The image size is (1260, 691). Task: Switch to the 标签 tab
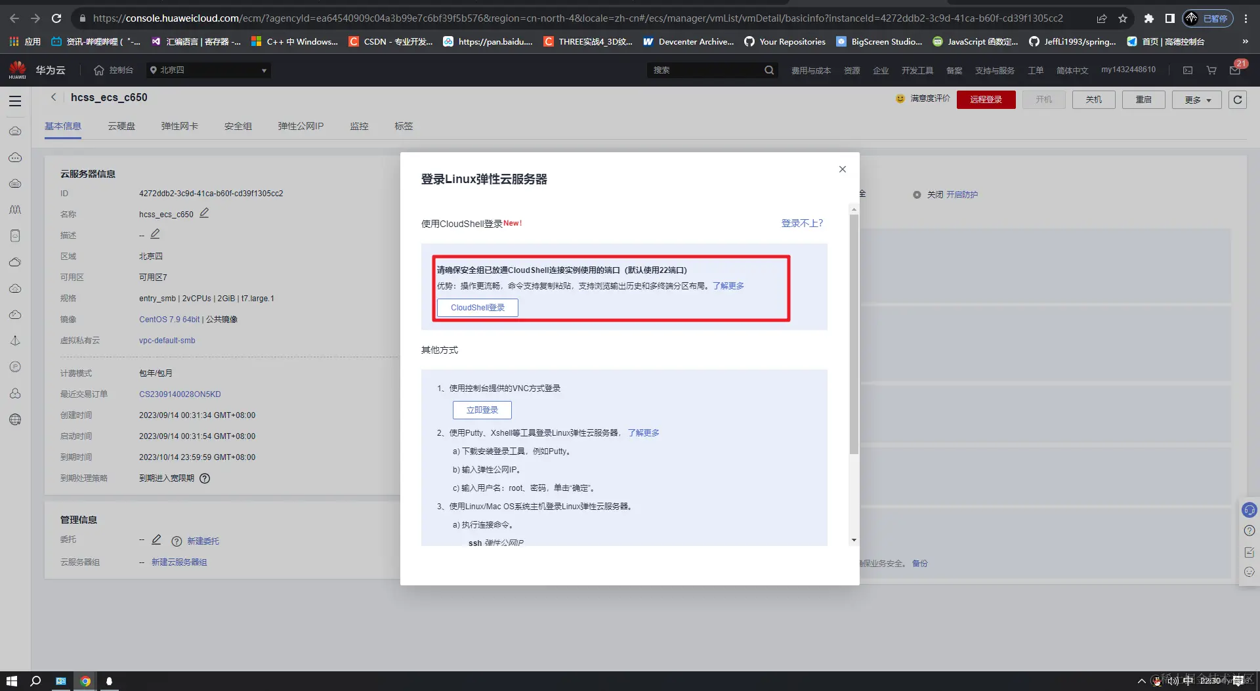click(404, 126)
